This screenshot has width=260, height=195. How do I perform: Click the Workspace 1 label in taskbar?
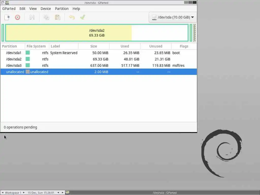(x=13, y=193)
